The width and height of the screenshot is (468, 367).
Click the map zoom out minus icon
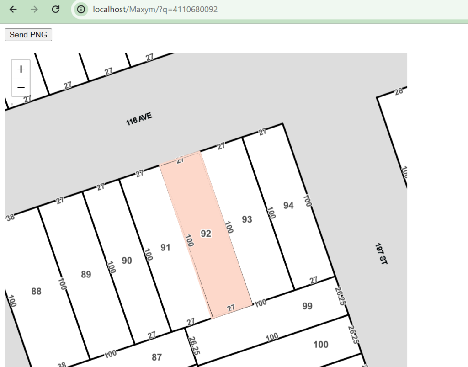[21, 87]
